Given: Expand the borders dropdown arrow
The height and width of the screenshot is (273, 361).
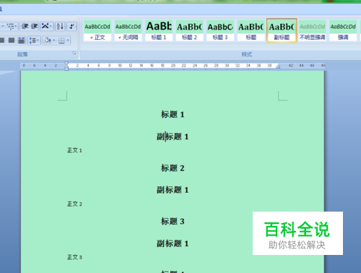Looking at the screenshot, I should tap(68, 40).
